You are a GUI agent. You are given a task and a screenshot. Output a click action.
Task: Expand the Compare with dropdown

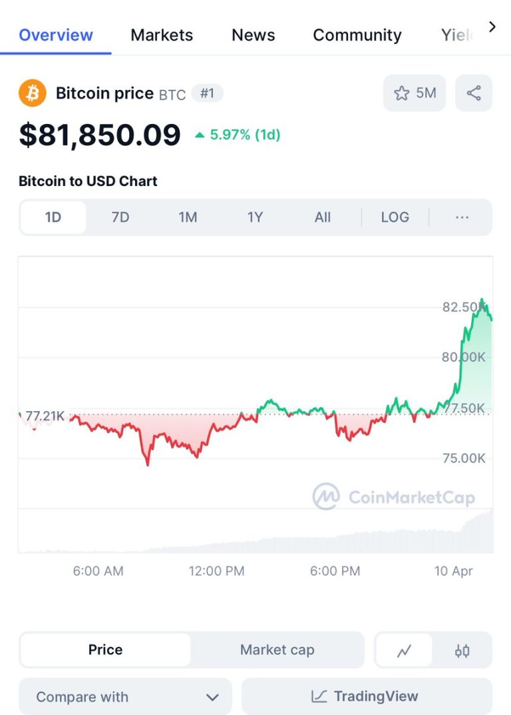point(126,697)
